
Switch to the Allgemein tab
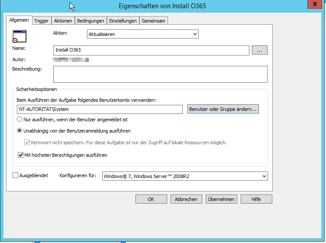click(x=19, y=20)
